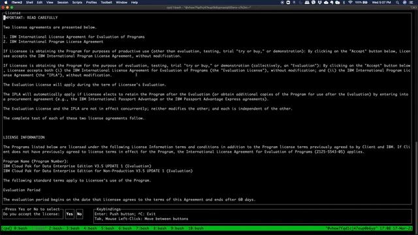Screen dimensions: 418x235
Task: Click the Bluetooth status icon
Action: (344, 3)
